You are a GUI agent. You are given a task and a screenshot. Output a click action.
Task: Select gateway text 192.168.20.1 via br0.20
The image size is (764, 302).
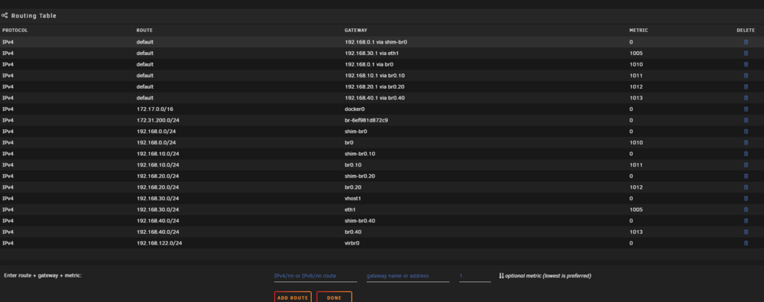pos(374,87)
